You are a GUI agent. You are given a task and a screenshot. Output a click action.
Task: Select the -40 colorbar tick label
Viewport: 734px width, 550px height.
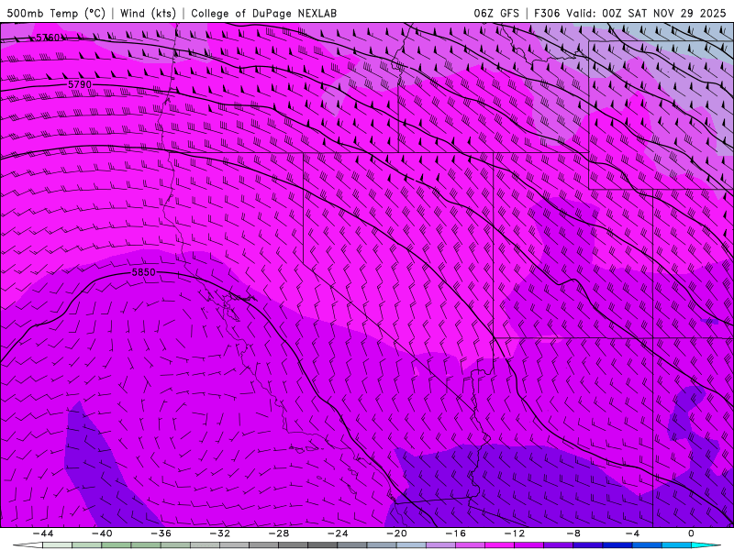point(102,533)
